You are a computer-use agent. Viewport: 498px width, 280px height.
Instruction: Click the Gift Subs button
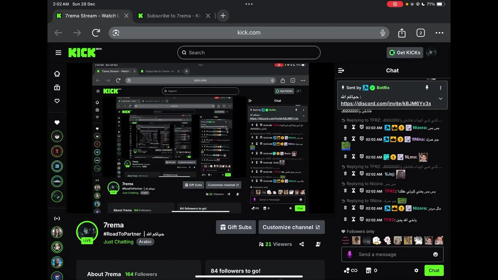click(x=236, y=227)
